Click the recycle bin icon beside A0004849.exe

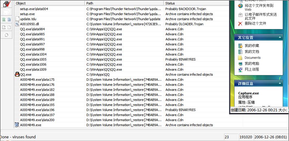tap(17, 125)
